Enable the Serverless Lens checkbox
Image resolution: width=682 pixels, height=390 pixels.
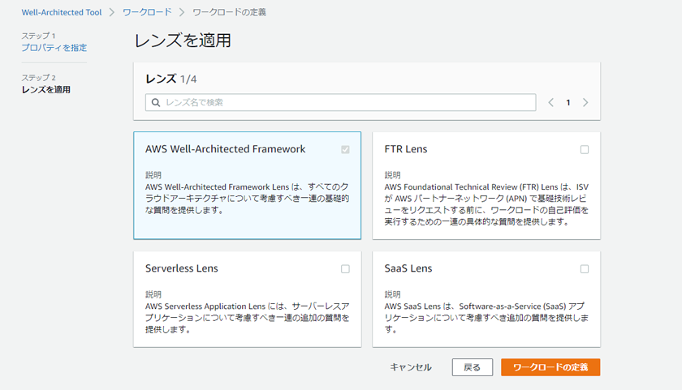(345, 269)
